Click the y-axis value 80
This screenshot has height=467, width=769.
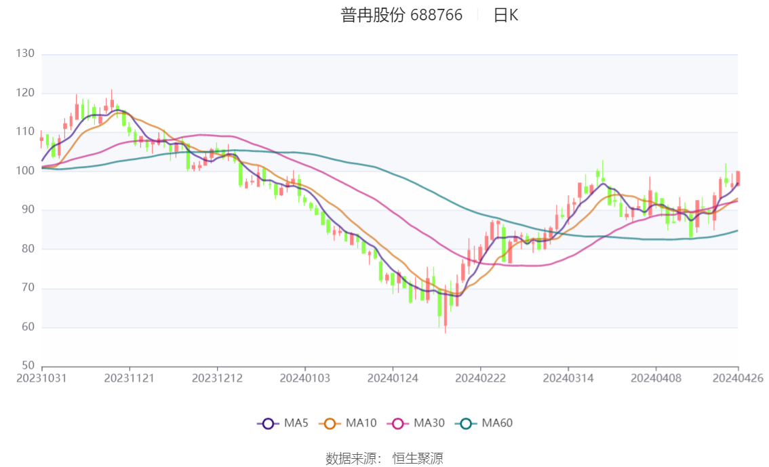(x=28, y=249)
